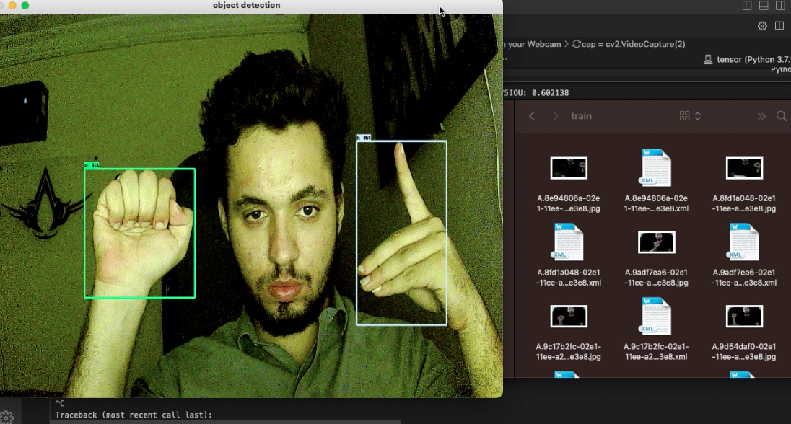Select the A.8e94806a xml file icon
The image size is (791, 424).
tap(656, 168)
